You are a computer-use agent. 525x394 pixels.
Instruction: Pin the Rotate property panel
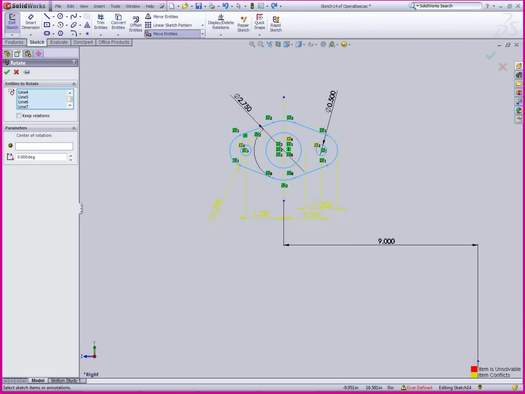26,72
